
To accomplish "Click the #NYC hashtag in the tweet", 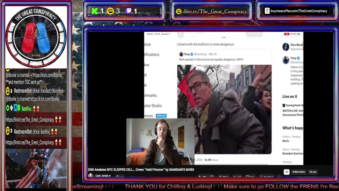I will 240,59.
